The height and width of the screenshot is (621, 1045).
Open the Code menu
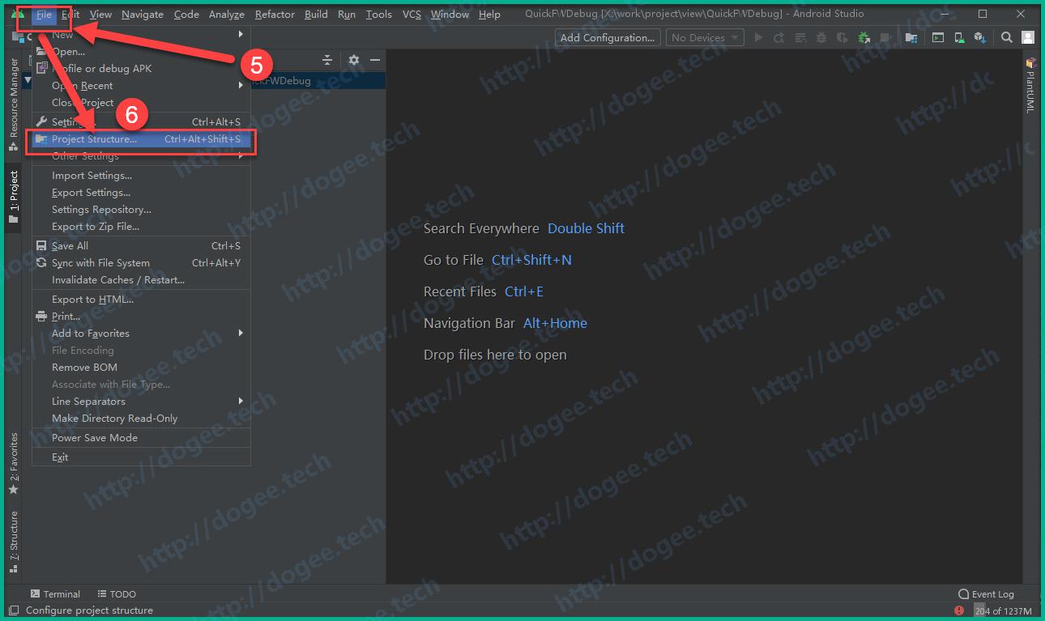click(x=186, y=14)
